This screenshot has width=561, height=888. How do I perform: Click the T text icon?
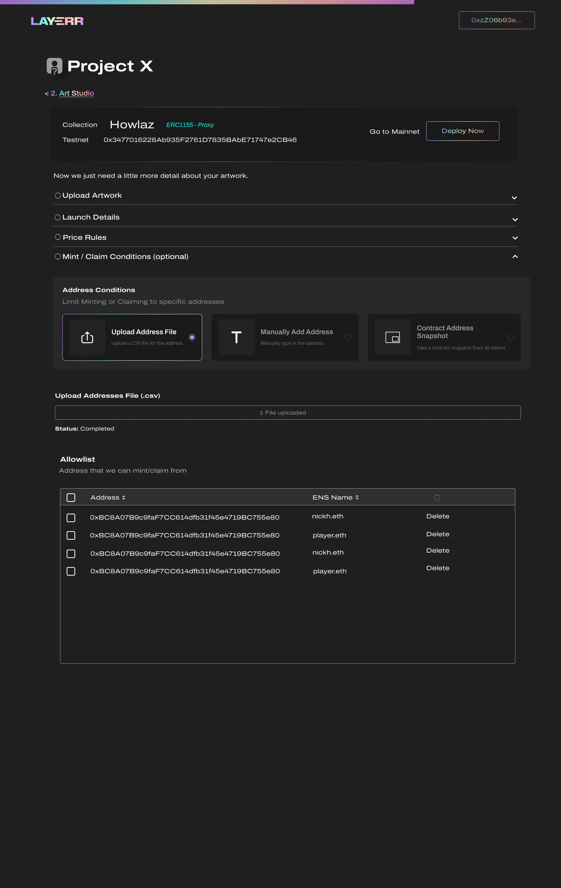[x=236, y=338]
